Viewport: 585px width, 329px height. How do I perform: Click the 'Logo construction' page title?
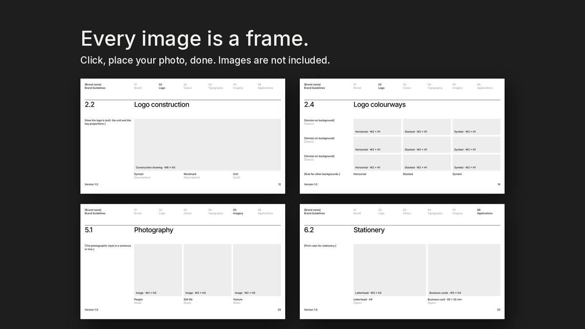pyautogui.click(x=161, y=105)
